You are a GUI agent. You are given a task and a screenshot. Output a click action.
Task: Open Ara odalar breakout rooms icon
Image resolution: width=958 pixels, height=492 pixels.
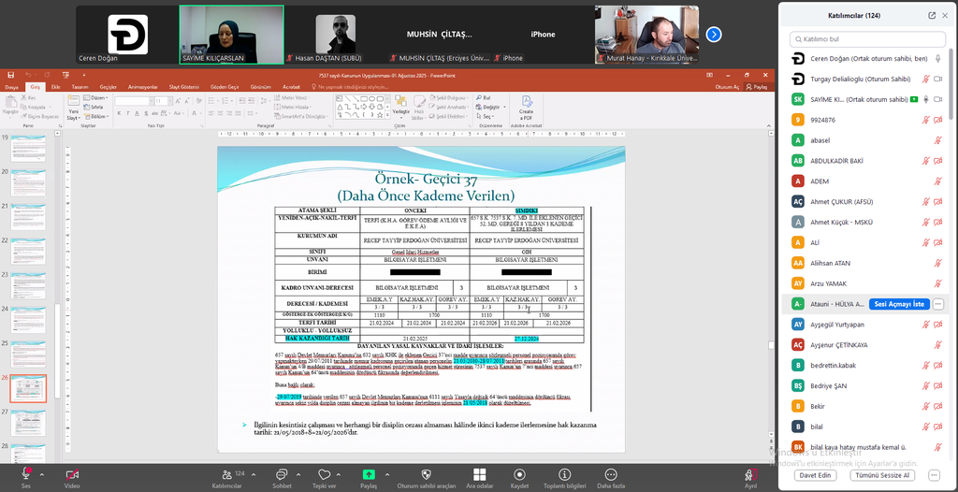480,474
